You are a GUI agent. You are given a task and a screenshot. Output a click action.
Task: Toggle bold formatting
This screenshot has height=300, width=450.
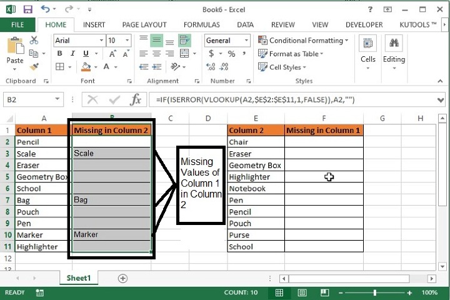(x=59, y=53)
